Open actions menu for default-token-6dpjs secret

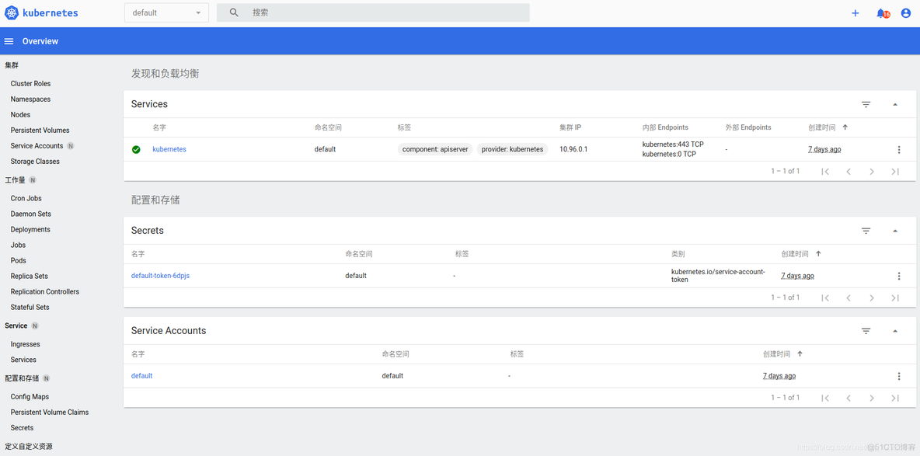[899, 276]
